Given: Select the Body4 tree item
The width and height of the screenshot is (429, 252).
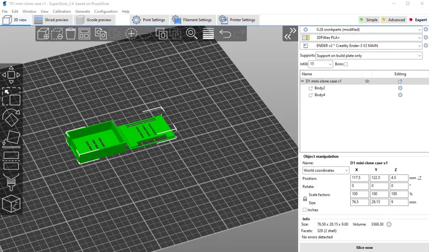Looking at the screenshot, I should coord(320,95).
